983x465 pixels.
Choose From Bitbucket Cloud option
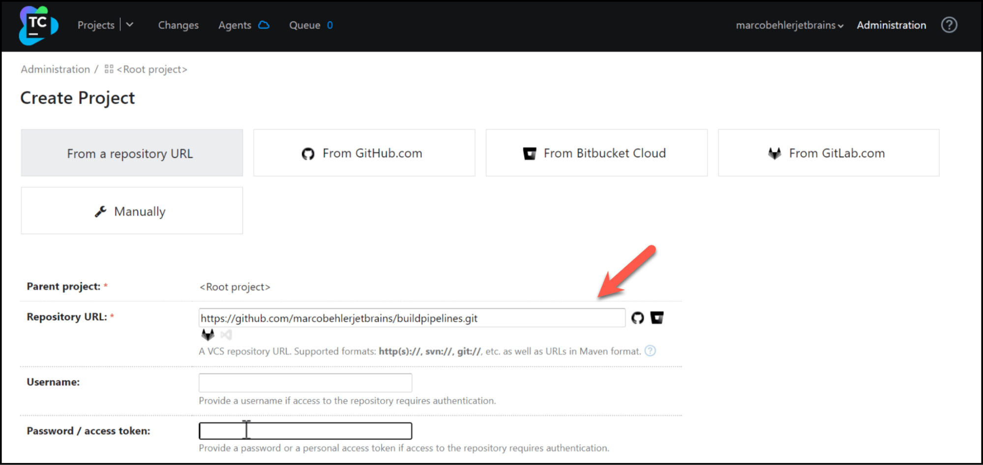point(596,153)
